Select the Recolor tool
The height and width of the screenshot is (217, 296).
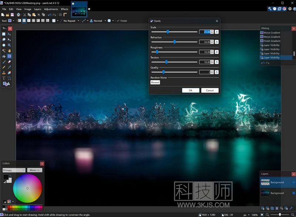(x=9, y=73)
